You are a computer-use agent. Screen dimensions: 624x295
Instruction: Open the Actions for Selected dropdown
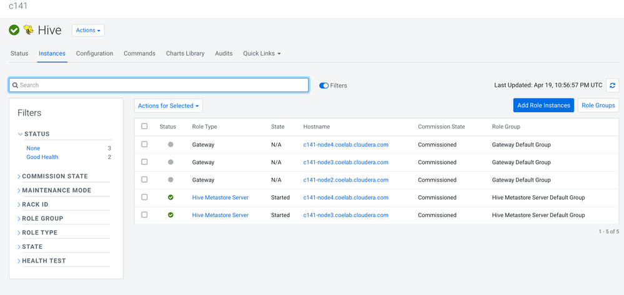coord(168,106)
